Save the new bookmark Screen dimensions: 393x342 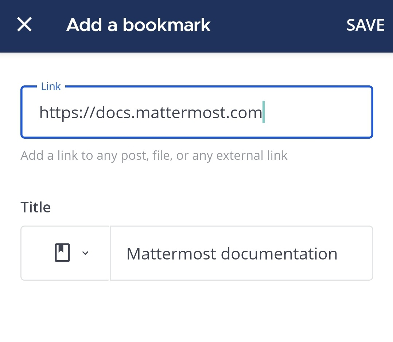(366, 25)
